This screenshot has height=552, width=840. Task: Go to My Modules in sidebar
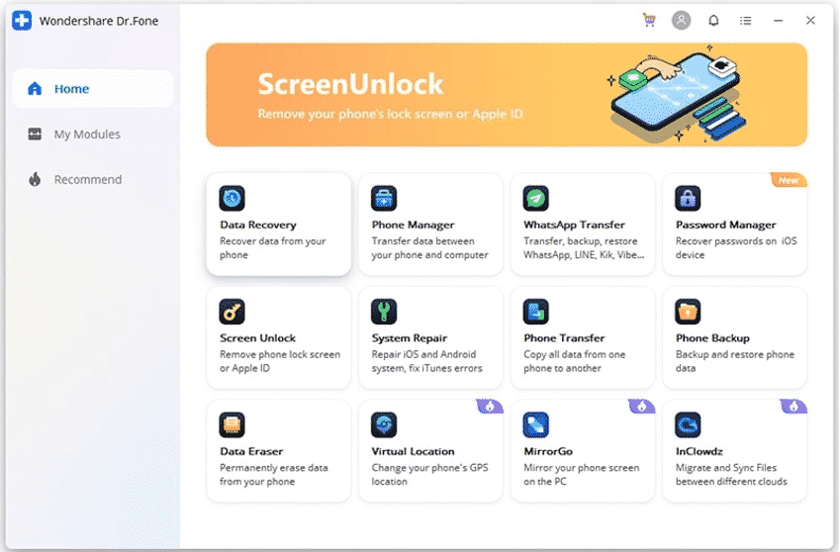92,135
